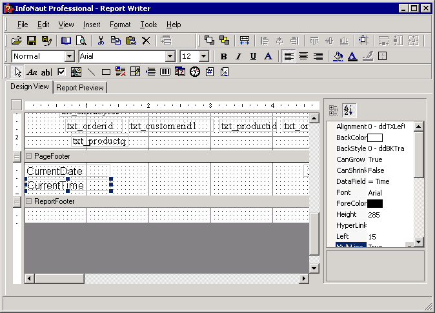The height and width of the screenshot is (313, 435).
Task: Select the diagonal line tool
Action: pyautogui.click(x=91, y=72)
